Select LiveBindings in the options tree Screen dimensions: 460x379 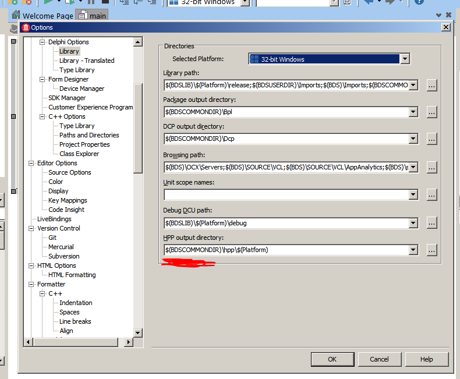pyautogui.click(x=54, y=219)
